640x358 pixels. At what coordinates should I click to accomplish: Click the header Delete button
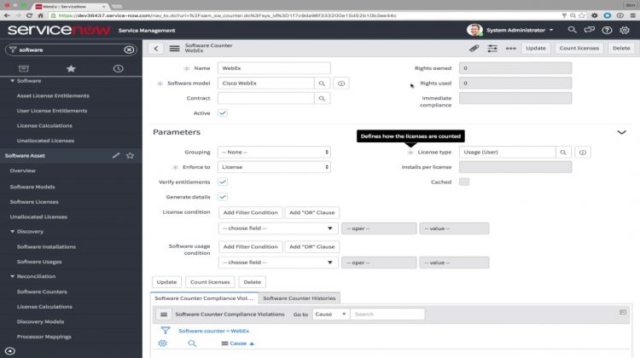(621, 48)
